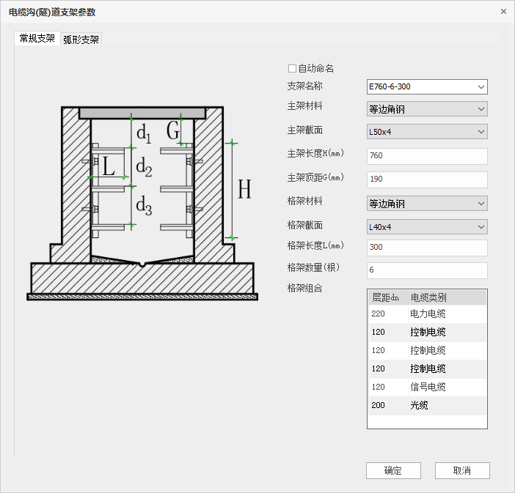The height and width of the screenshot is (493, 515).
Task: Confirm with the 确定 button
Action: pyautogui.click(x=393, y=471)
